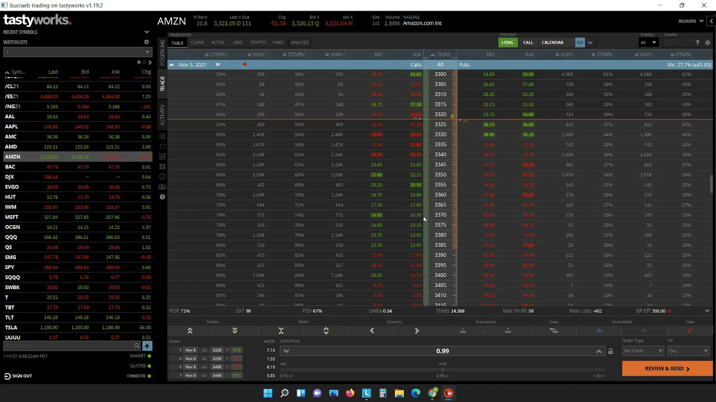Toggle LONG strategy direction
Screen dimensions: 716x402
point(507,42)
